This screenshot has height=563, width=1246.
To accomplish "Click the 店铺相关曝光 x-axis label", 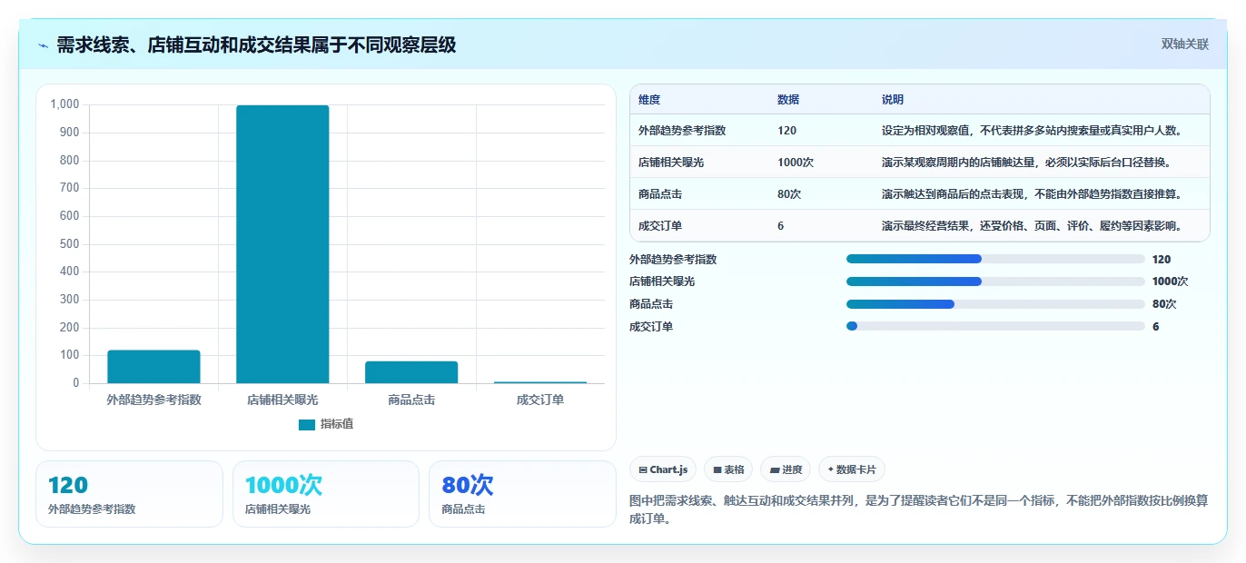I will (x=282, y=400).
